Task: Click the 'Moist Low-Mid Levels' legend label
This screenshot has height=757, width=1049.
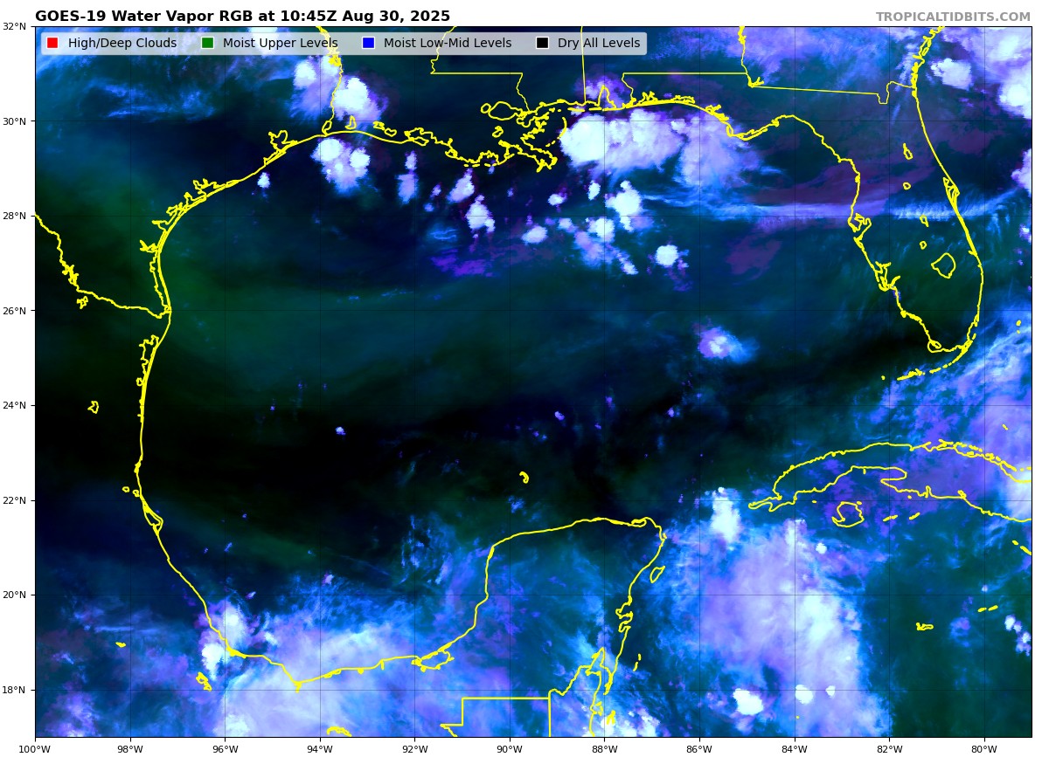Action: pyautogui.click(x=448, y=43)
